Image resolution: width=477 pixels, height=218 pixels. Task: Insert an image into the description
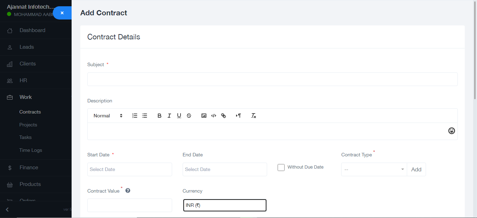point(204,116)
